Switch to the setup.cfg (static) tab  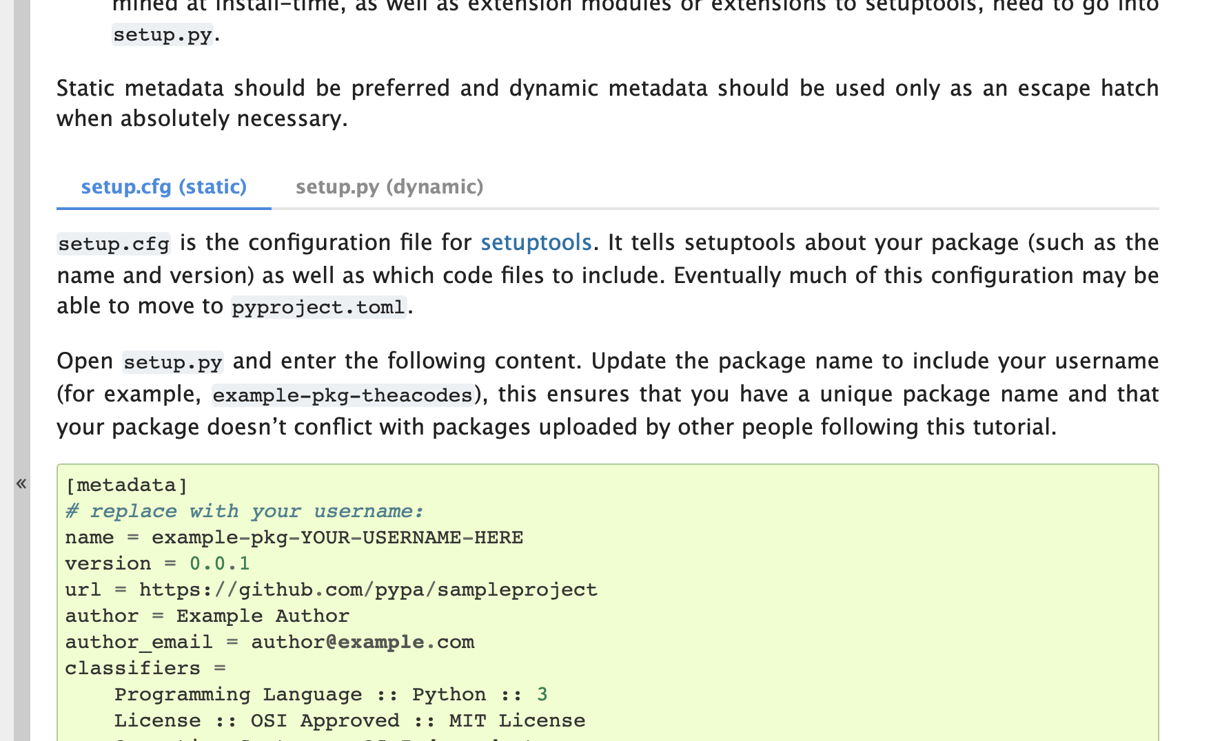[164, 187]
